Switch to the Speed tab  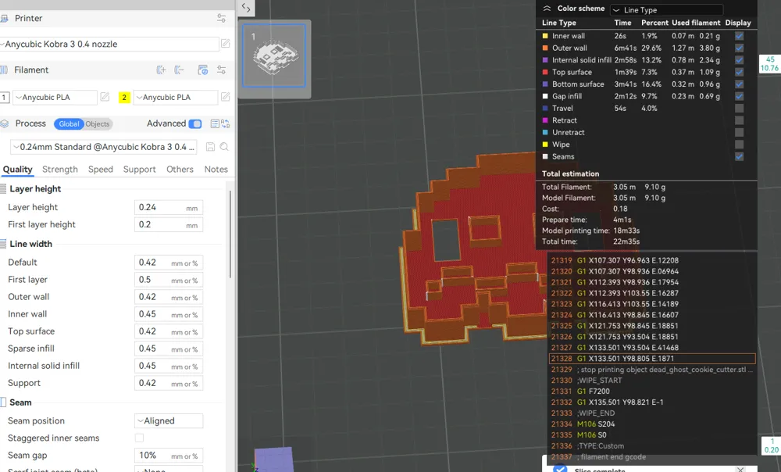point(101,170)
